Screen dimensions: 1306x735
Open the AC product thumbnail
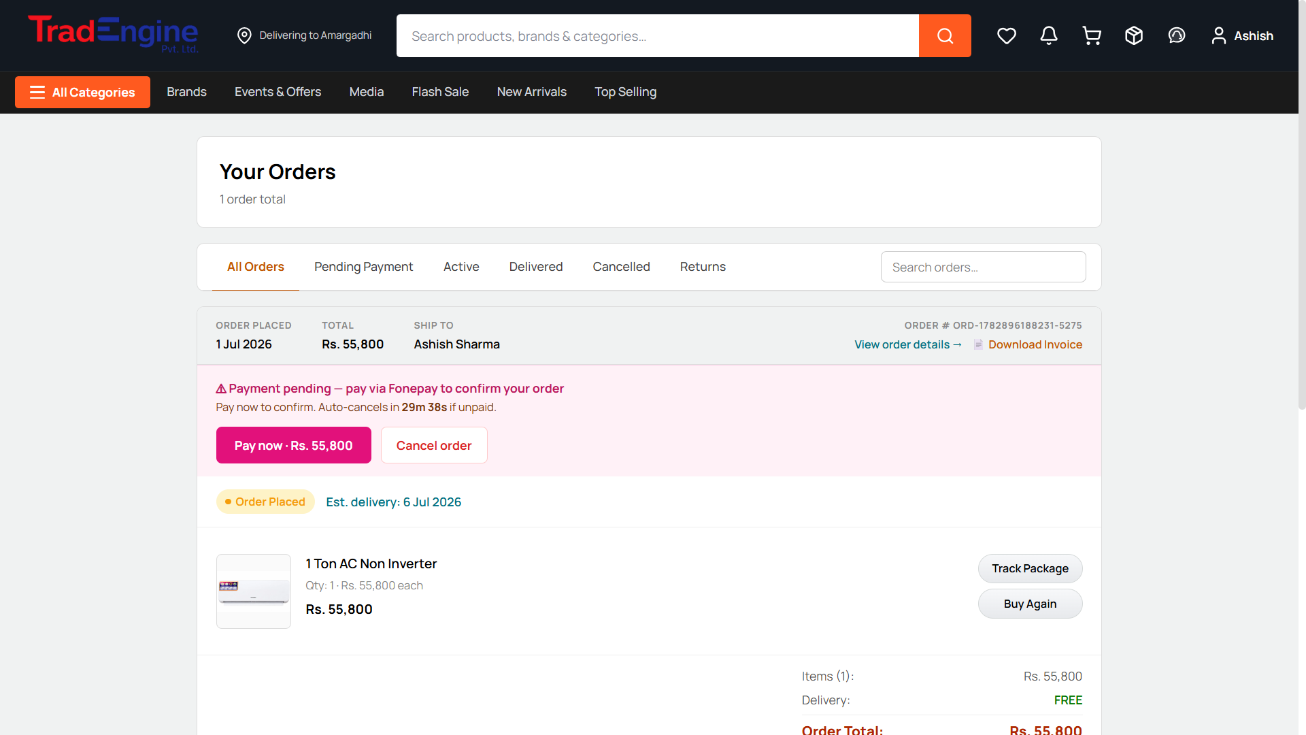point(254,591)
